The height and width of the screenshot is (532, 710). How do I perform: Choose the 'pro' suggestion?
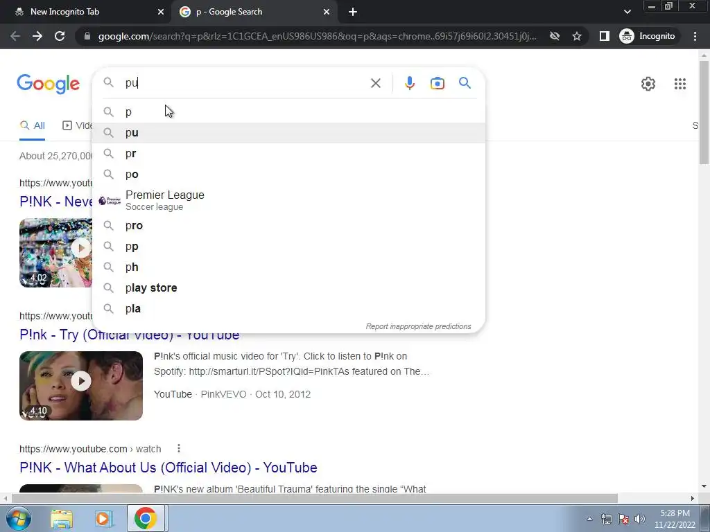pos(288,225)
